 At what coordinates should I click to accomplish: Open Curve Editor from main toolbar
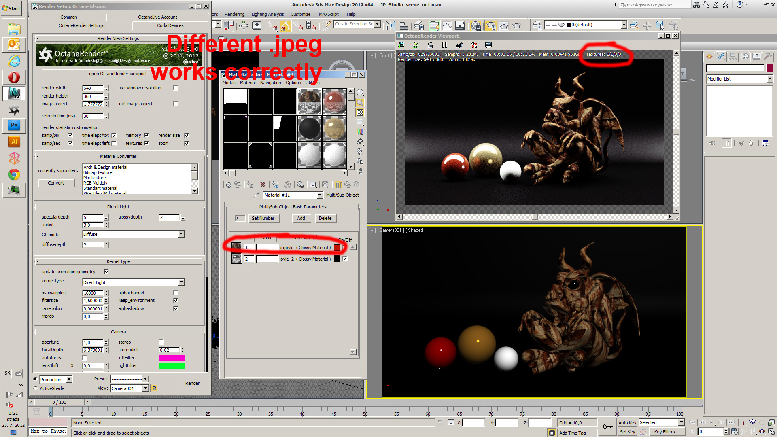447,25
